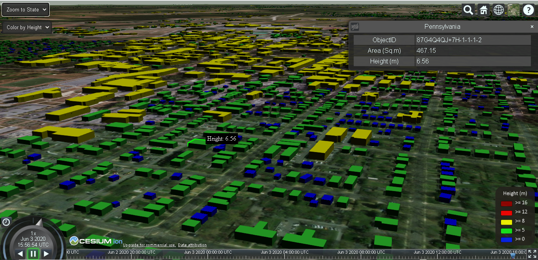This screenshot has width=538, height=260.
Task: Open the Color by Height dropdown
Action: click(27, 27)
